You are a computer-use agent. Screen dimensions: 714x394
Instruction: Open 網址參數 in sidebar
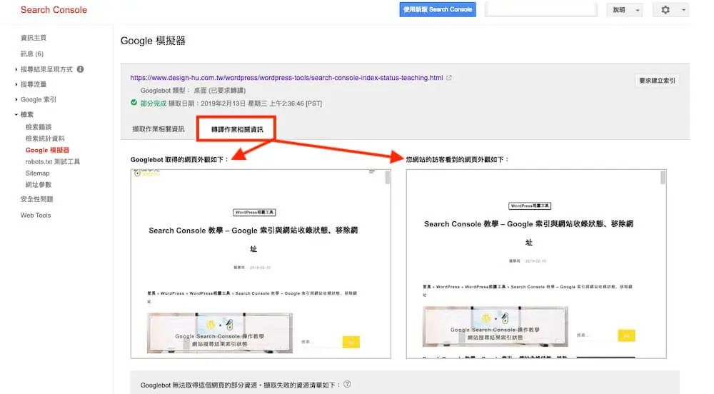(39, 185)
